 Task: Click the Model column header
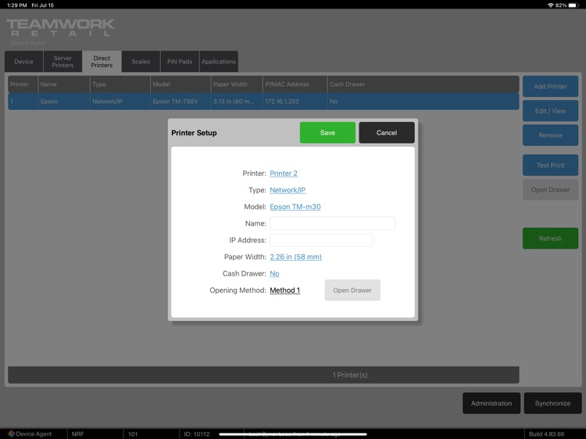(180, 84)
